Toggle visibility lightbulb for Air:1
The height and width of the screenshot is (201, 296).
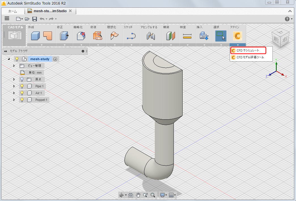22,93
